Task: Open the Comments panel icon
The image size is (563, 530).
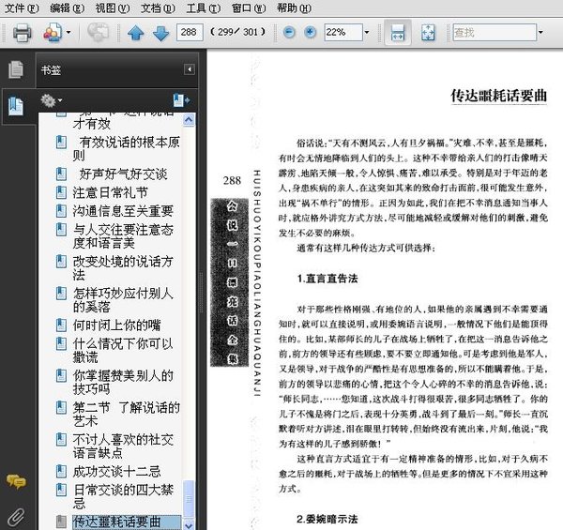Action: [x=16, y=482]
